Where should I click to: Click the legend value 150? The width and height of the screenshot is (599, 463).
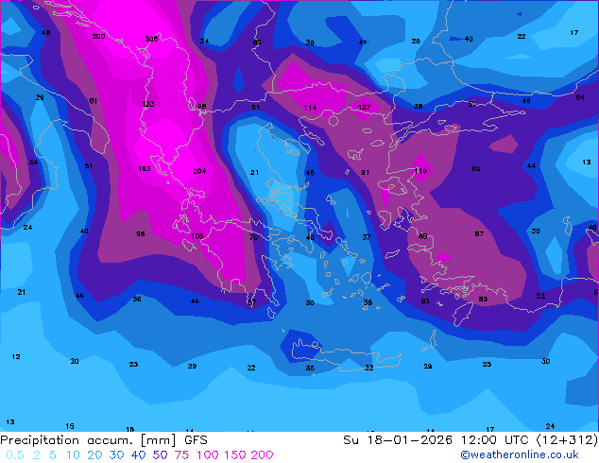point(234,455)
